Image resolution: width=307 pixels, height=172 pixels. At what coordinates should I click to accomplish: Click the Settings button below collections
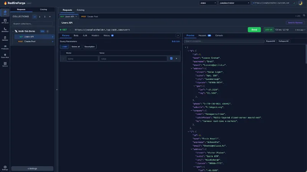pos(32,169)
